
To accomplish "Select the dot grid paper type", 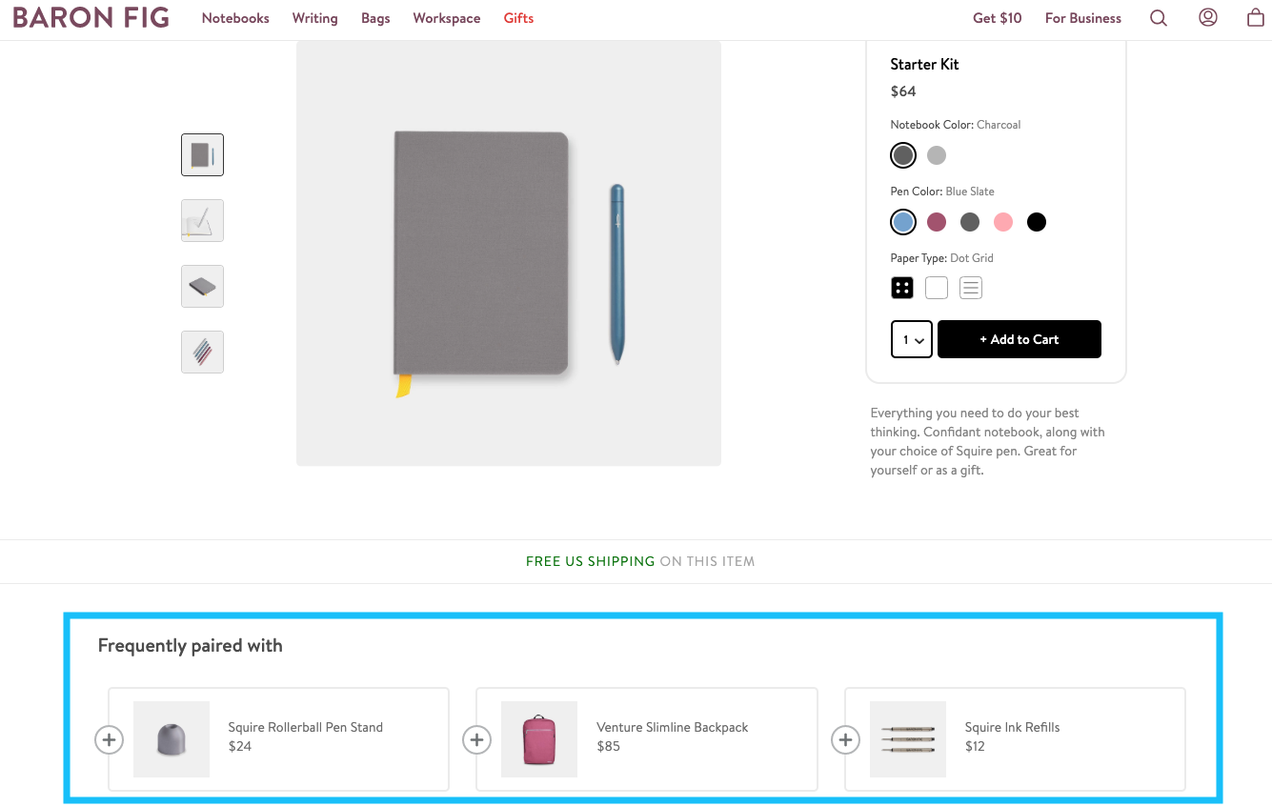I will pyautogui.click(x=902, y=288).
